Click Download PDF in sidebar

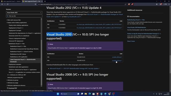(12, 88)
